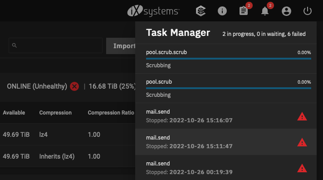Open the info circle icon

(x=222, y=11)
